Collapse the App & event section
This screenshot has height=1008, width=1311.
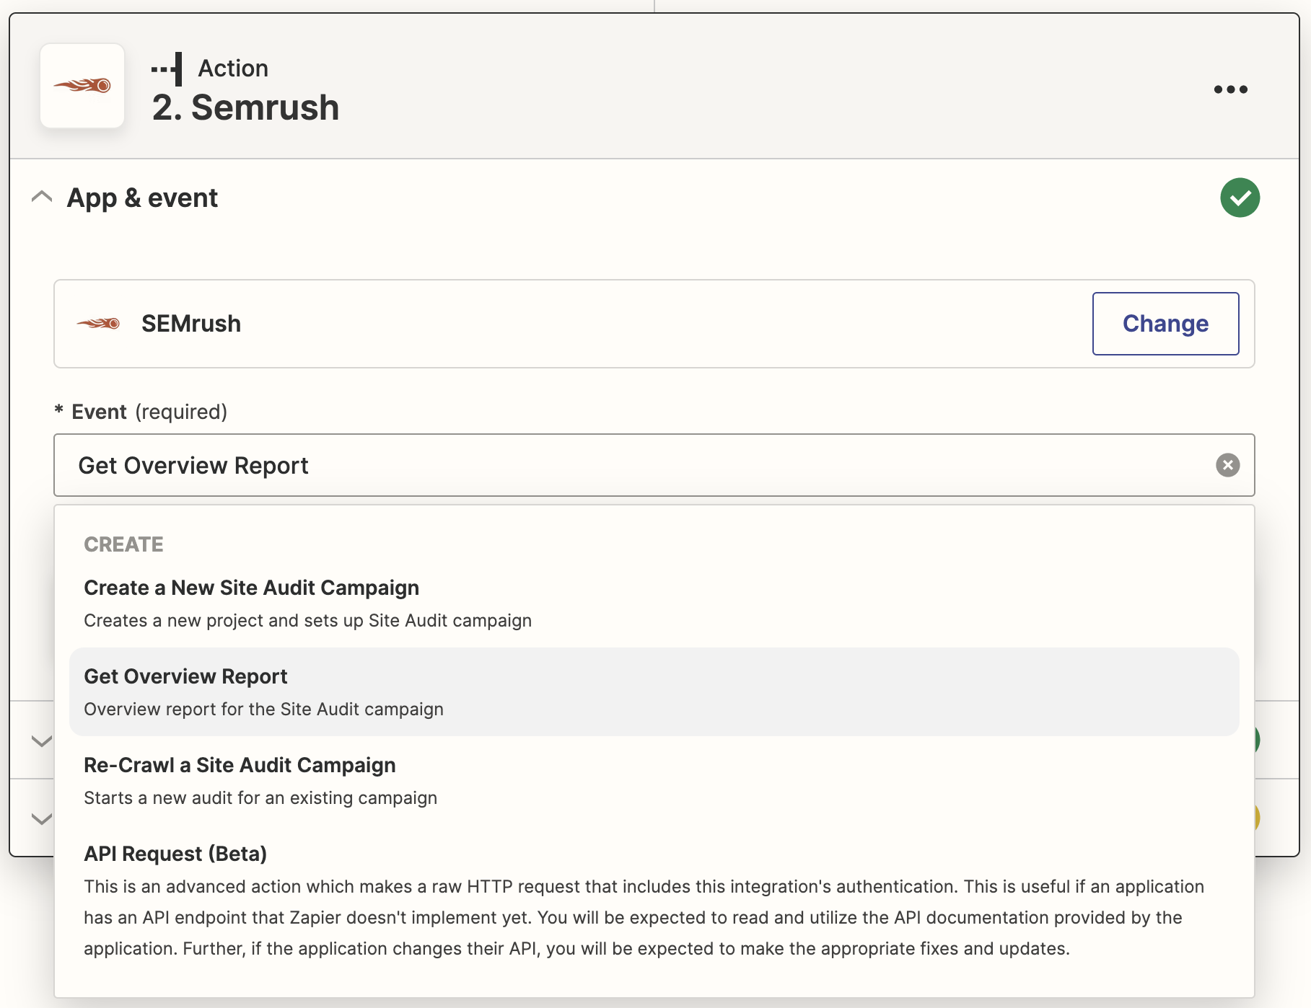click(x=41, y=197)
